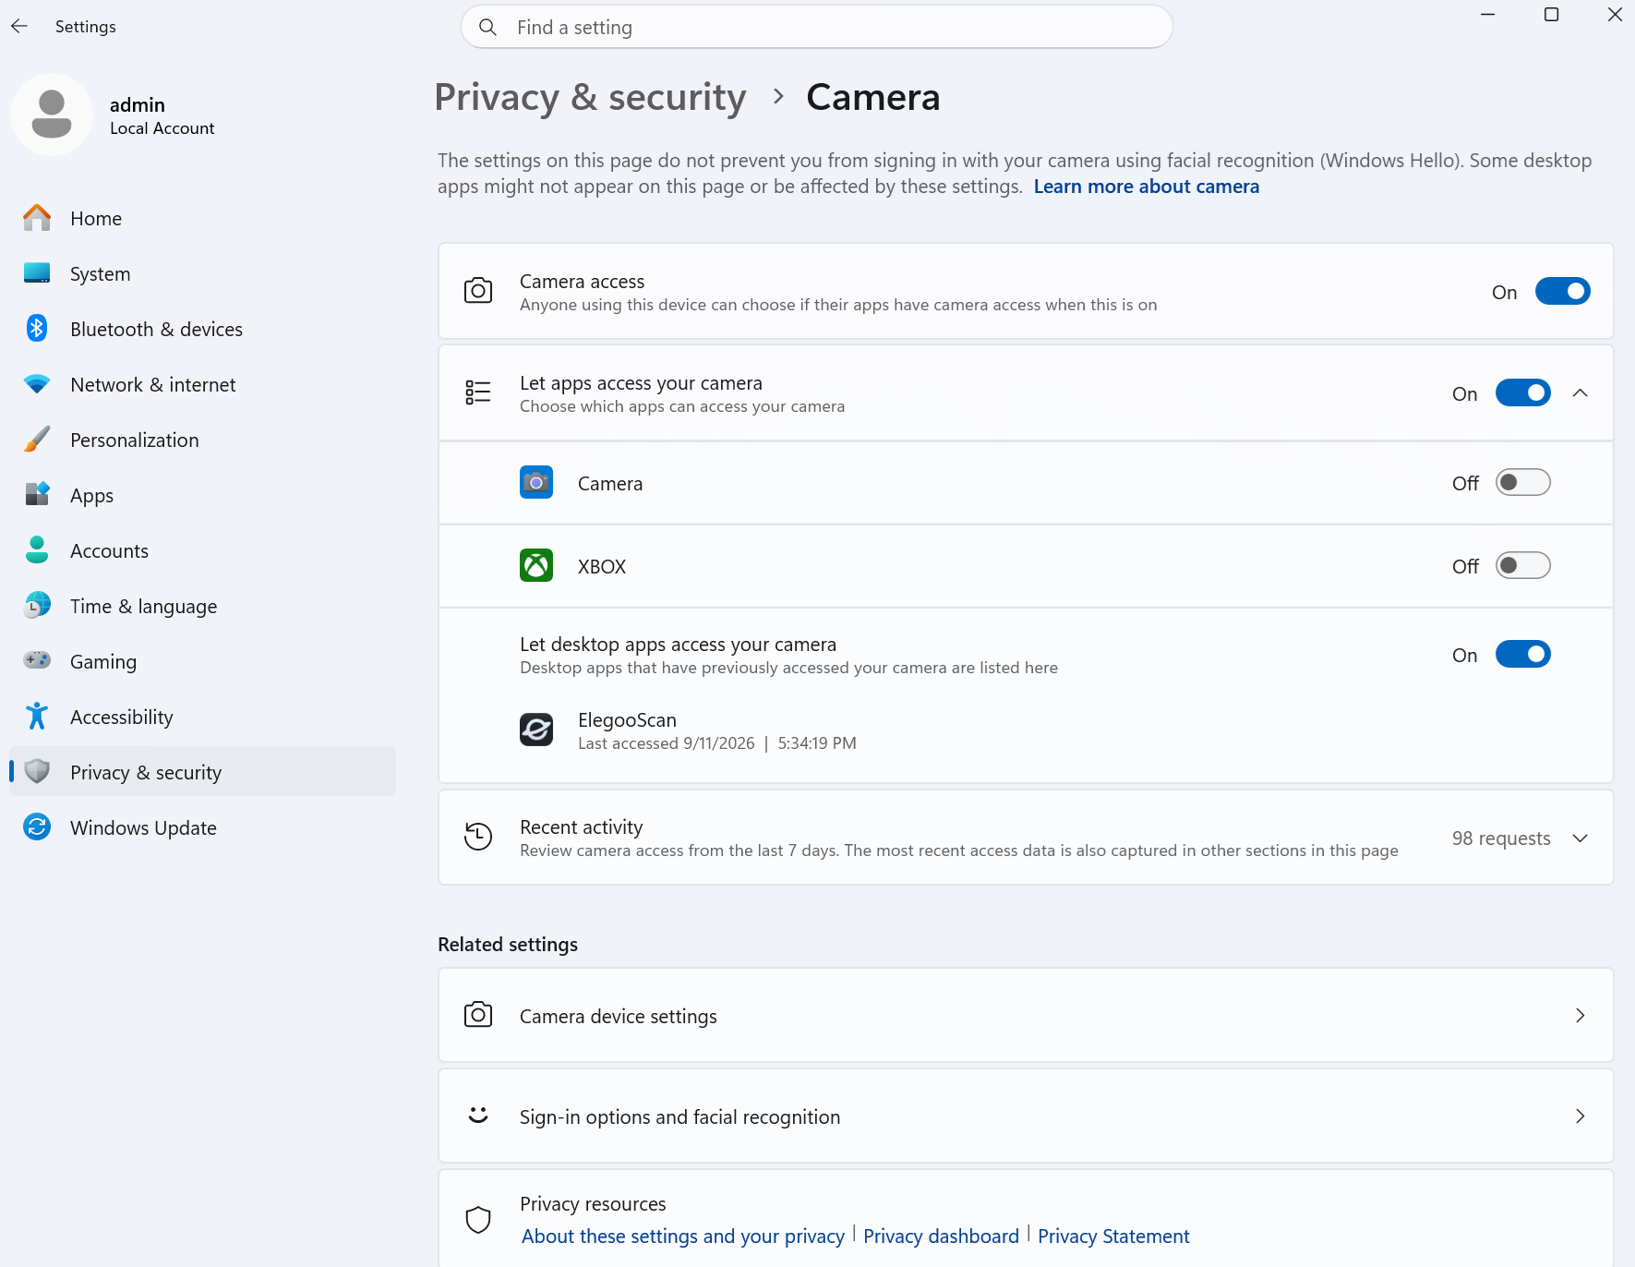The width and height of the screenshot is (1635, 1267).
Task: Click the search magnifier icon
Action: click(x=487, y=28)
